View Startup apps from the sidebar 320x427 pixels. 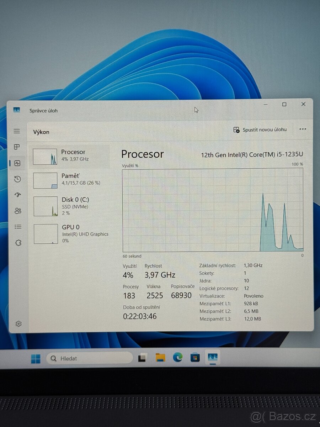[17, 195]
